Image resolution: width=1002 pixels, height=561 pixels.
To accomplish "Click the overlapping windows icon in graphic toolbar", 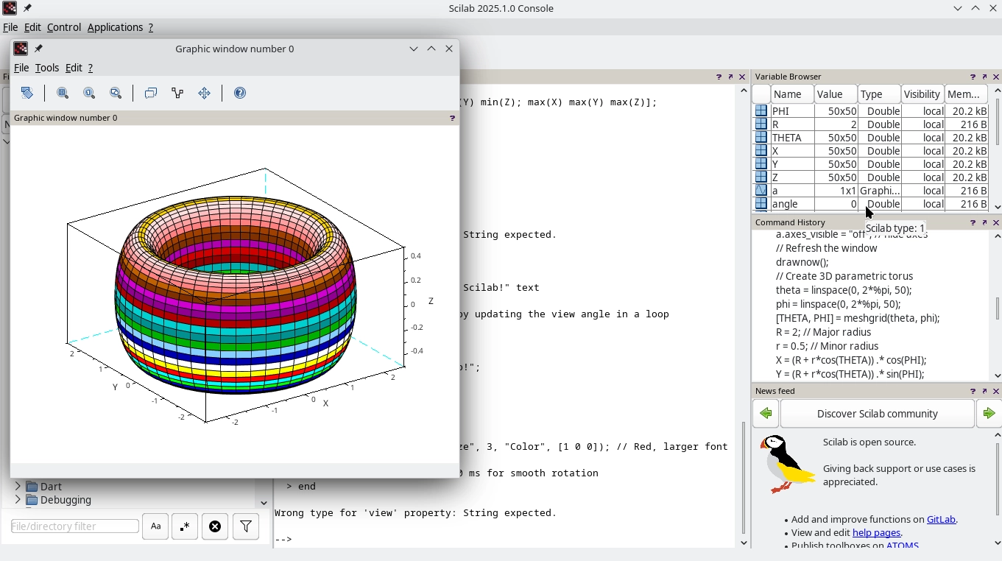I will pyautogui.click(x=151, y=93).
